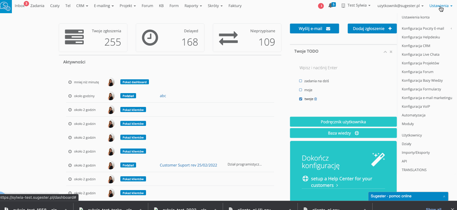
Task: Open the Faktury menu item
Action: click(235, 6)
